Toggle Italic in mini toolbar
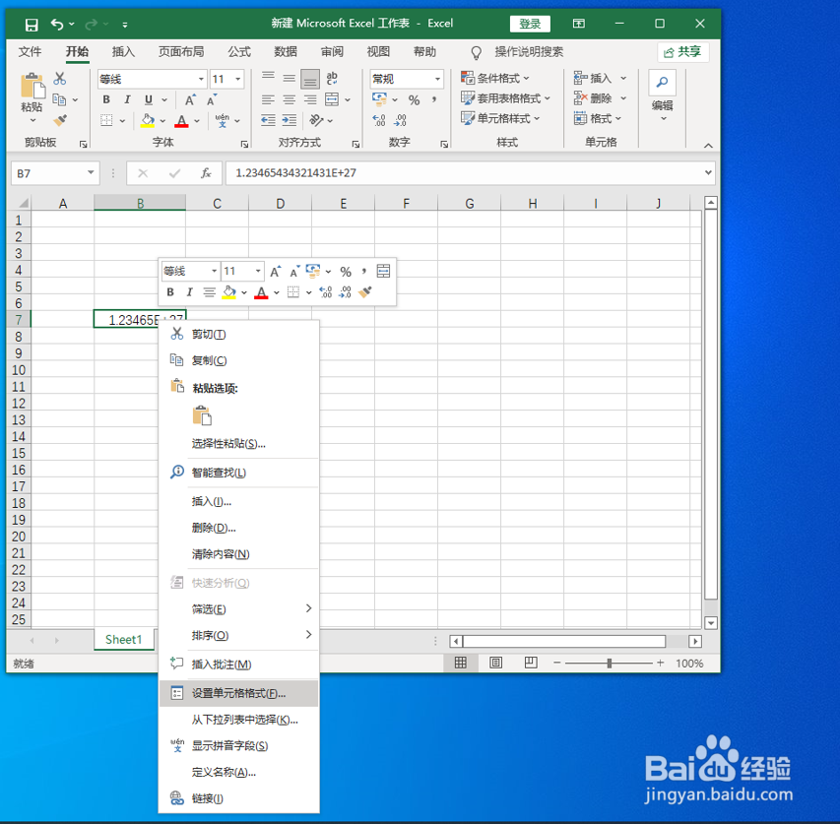 (x=189, y=291)
